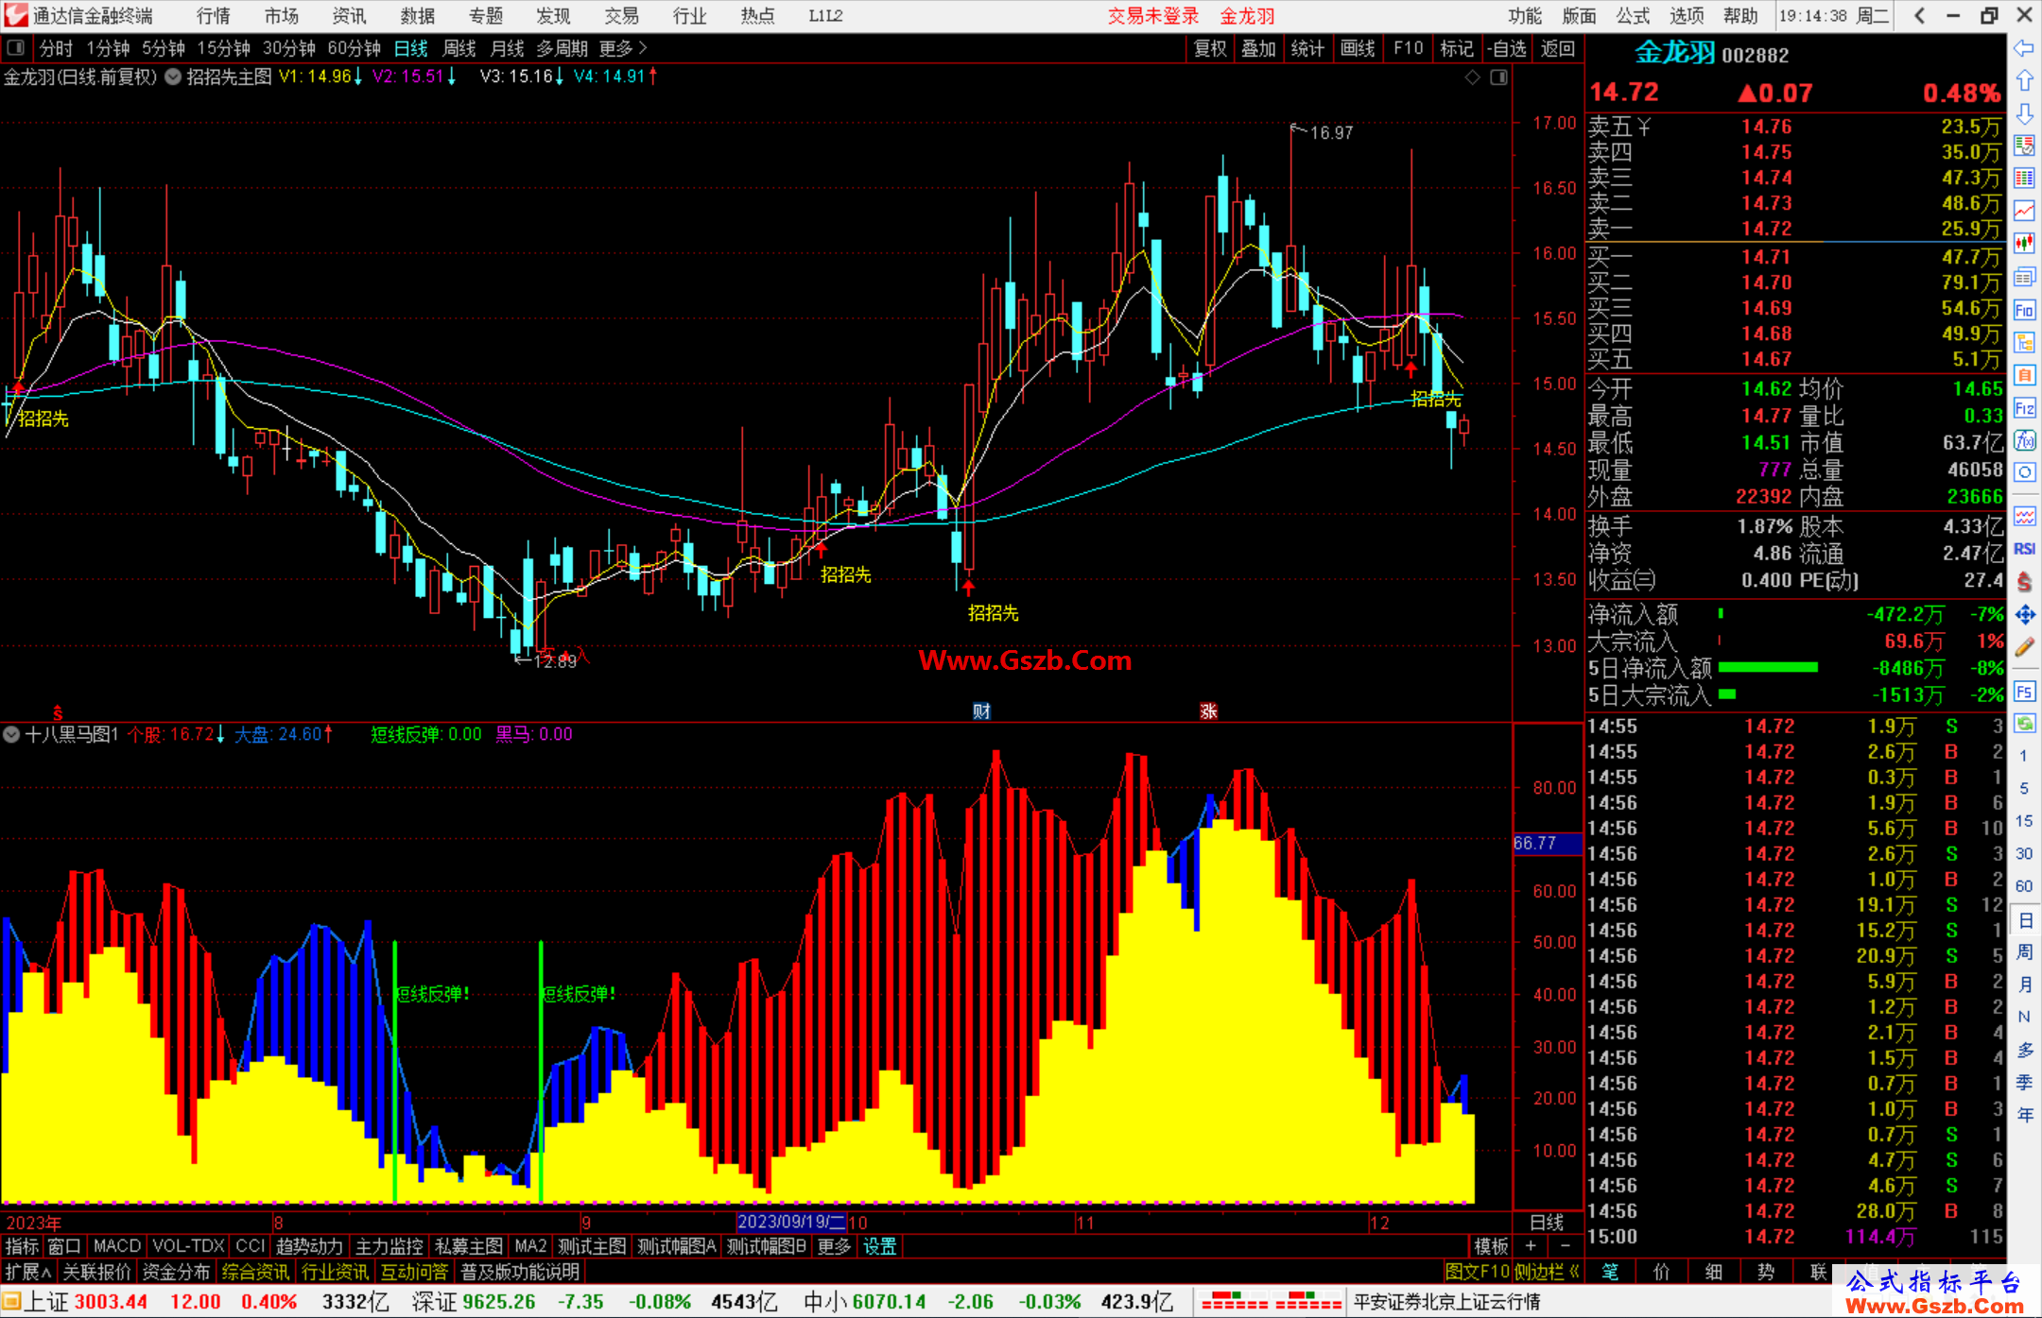This screenshot has width=2042, height=1318.
Task: Select the MACD indicator tab
Action: pyautogui.click(x=116, y=1246)
